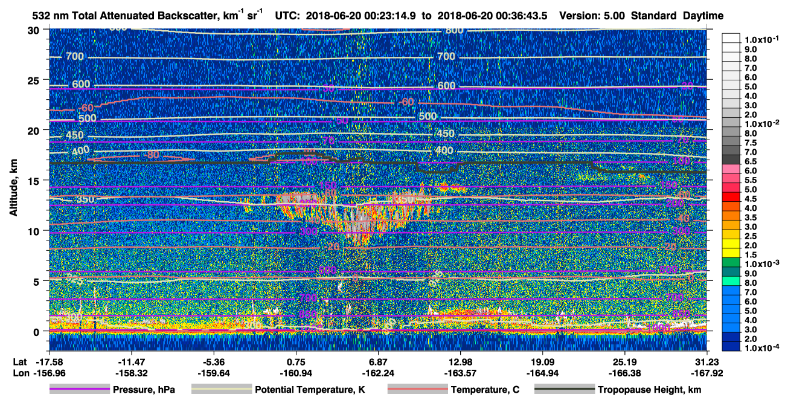Click the "Daytime" label in the title
This screenshot has width=785, height=403.
click(703, 16)
